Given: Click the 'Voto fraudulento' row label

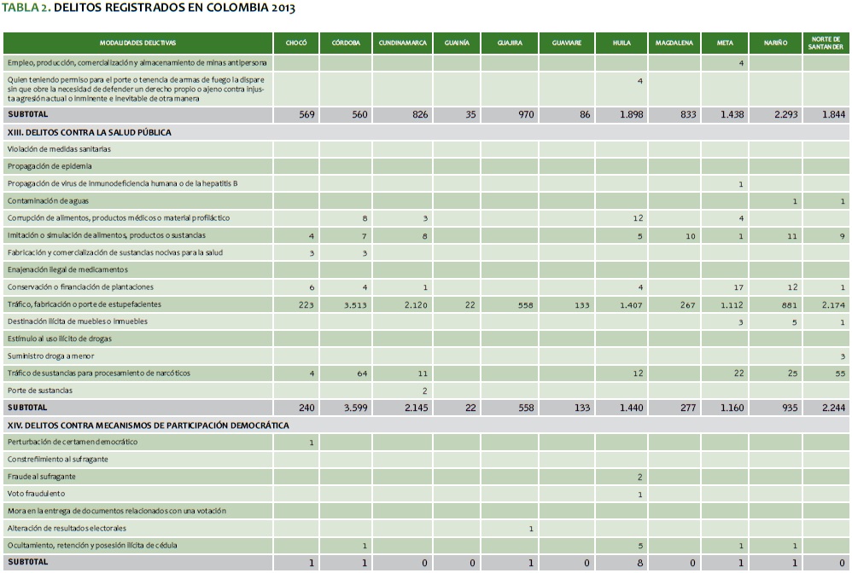Looking at the screenshot, I should [37, 494].
